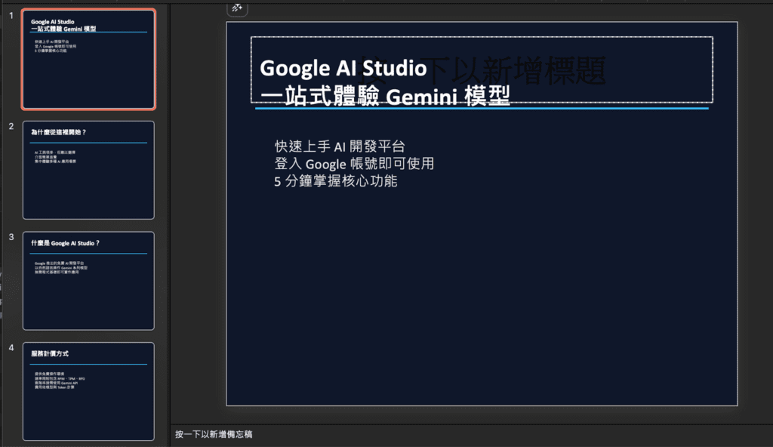Image resolution: width=773 pixels, height=447 pixels.
Task: Click empty dark area of the main slide
Action: click(482, 302)
